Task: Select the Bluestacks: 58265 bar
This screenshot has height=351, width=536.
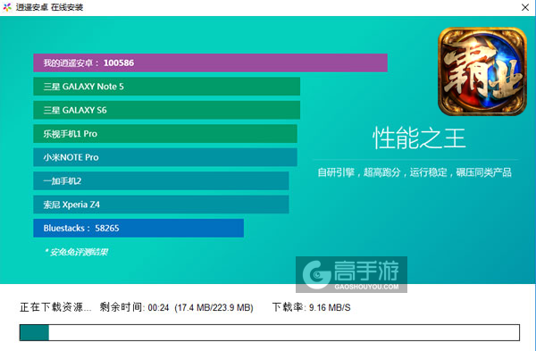Action: (138, 228)
